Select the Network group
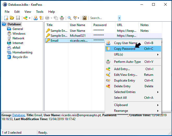The width and height of the screenshot is (172, 136). pos(19,38)
